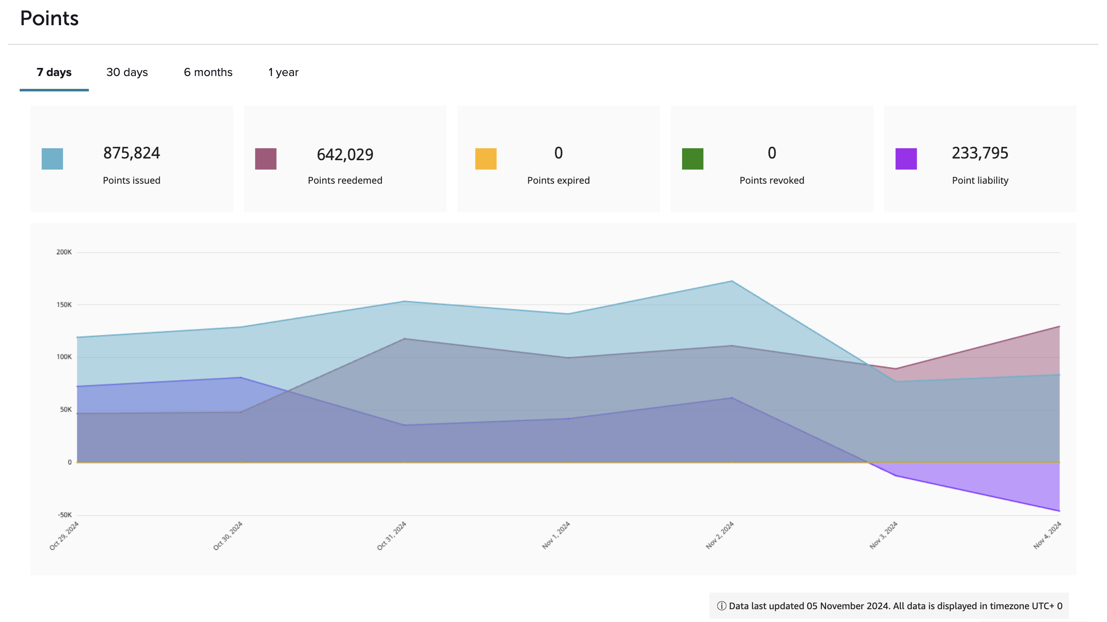This screenshot has height=622, width=1107.
Task: Click the yellow Points expired swatch
Action: tap(486, 158)
